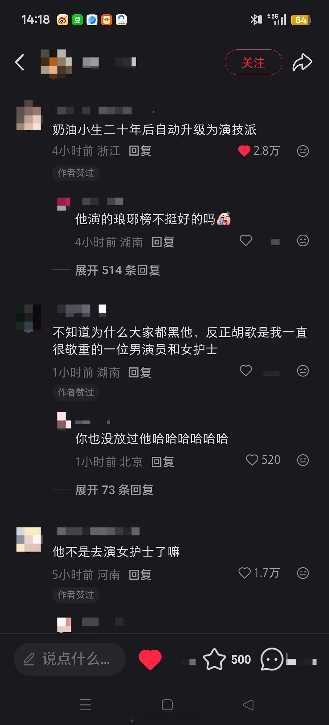
Task: Open the 说点什么 comment input
Action: 69,659
